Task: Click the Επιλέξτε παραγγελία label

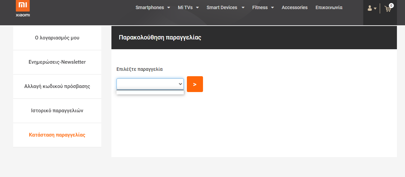Action: 139,69
